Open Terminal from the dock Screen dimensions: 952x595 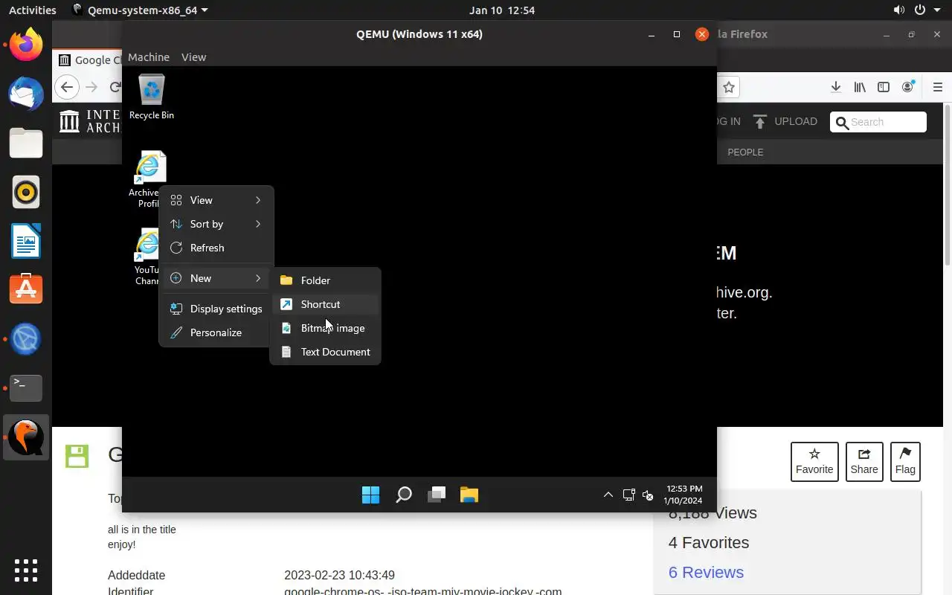(x=26, y=387)
